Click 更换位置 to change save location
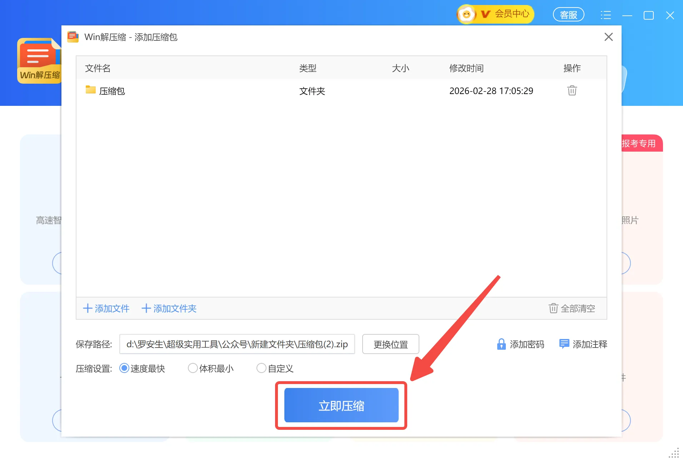This screenshot has width=683, height=462. point(390,344)
